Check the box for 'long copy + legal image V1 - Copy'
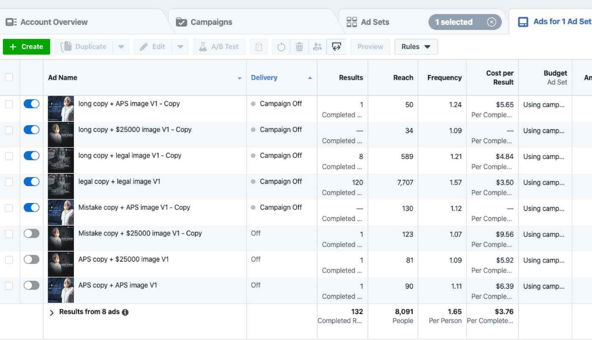This screenshot has height=340, width=592. coord(9,156)
